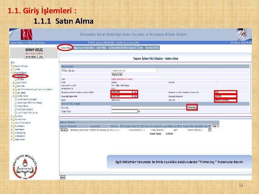Open the TİF Tipini Seçiniz dropdown
The width and height of the screenshot is (259, 194).
134,71
